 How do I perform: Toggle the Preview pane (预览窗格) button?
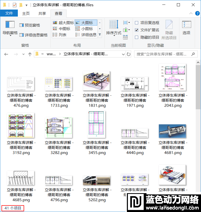[30, 25]
